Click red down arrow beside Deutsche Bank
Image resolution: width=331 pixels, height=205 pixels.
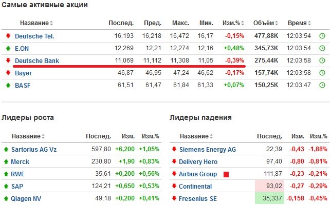click(x=8, y=60)
